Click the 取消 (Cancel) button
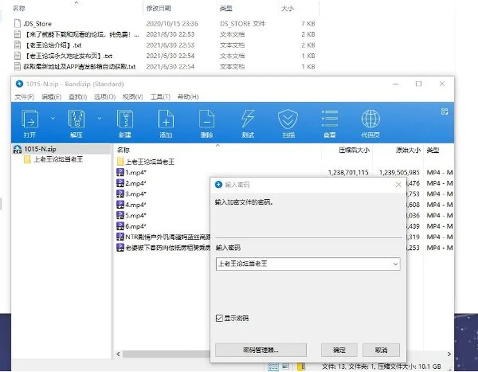 [381, 350]
